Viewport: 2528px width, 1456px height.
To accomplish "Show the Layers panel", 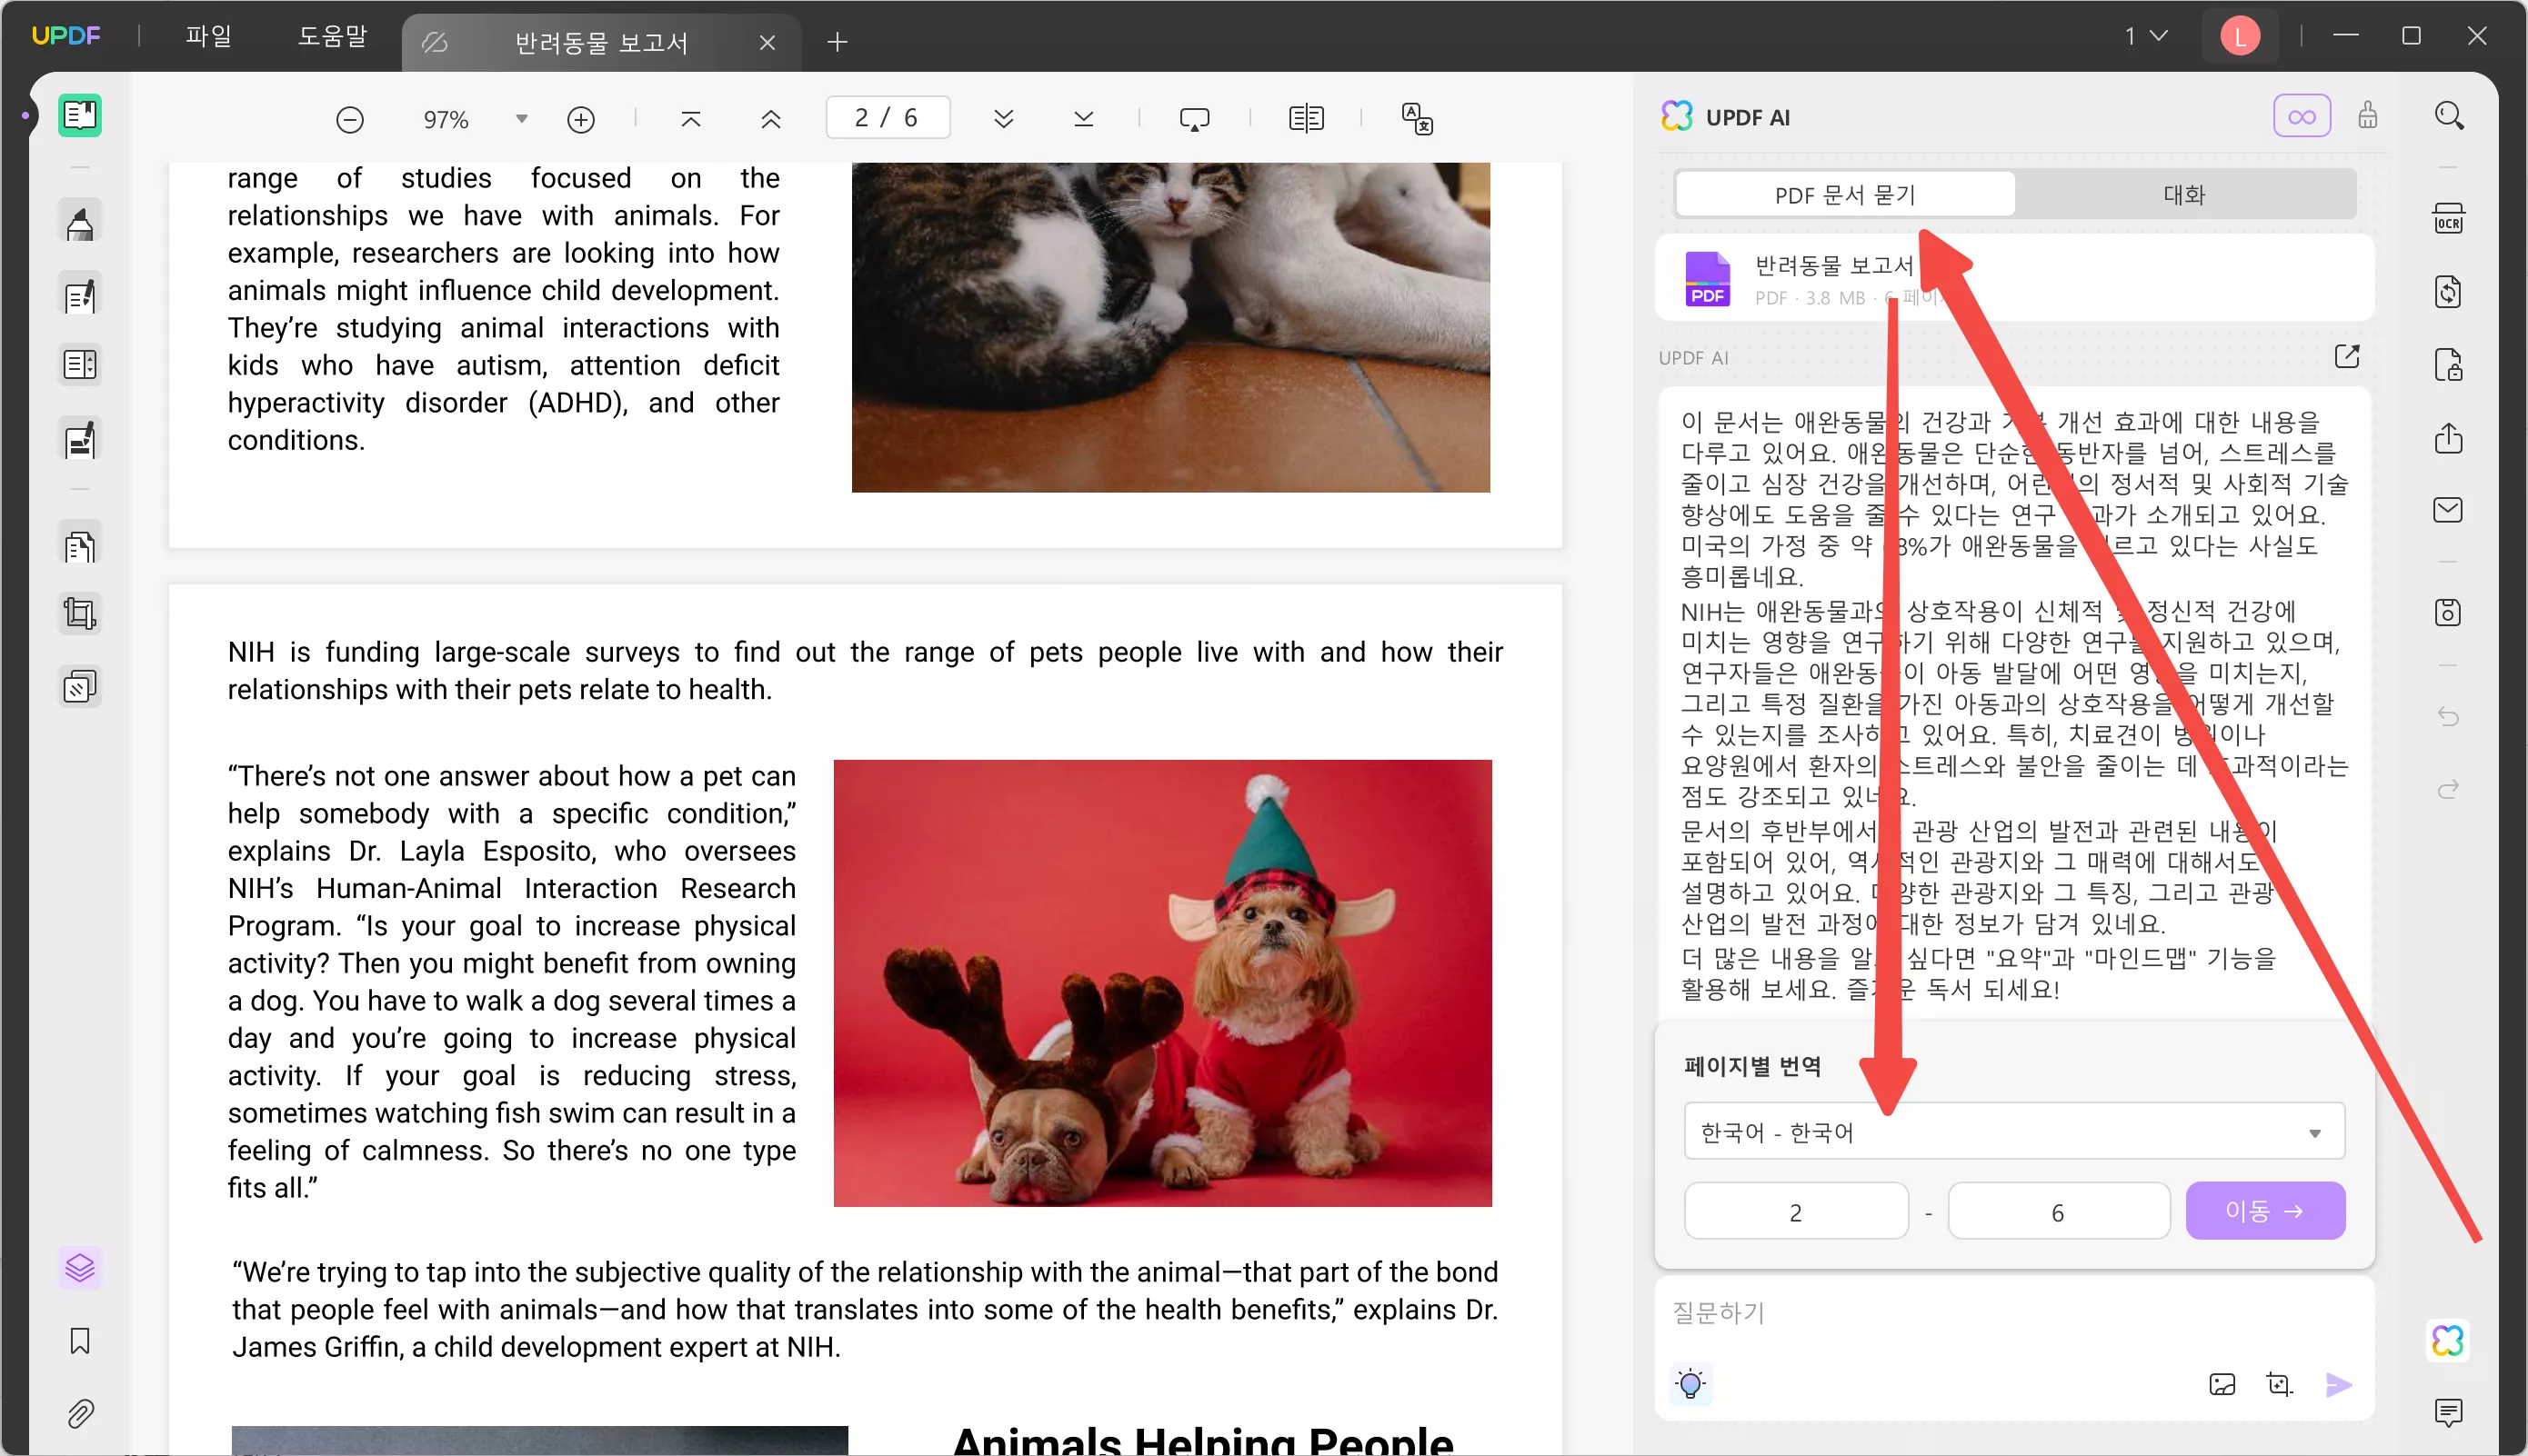I will (80, 1268).
